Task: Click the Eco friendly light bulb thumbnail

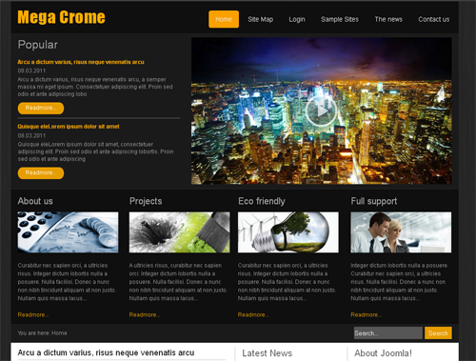Action: pos(288,232)
